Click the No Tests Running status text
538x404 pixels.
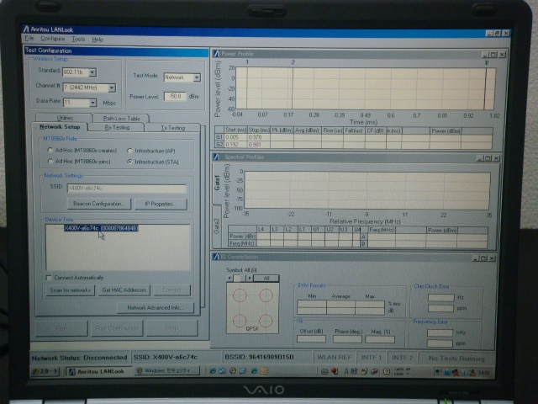tap(456, 359)
